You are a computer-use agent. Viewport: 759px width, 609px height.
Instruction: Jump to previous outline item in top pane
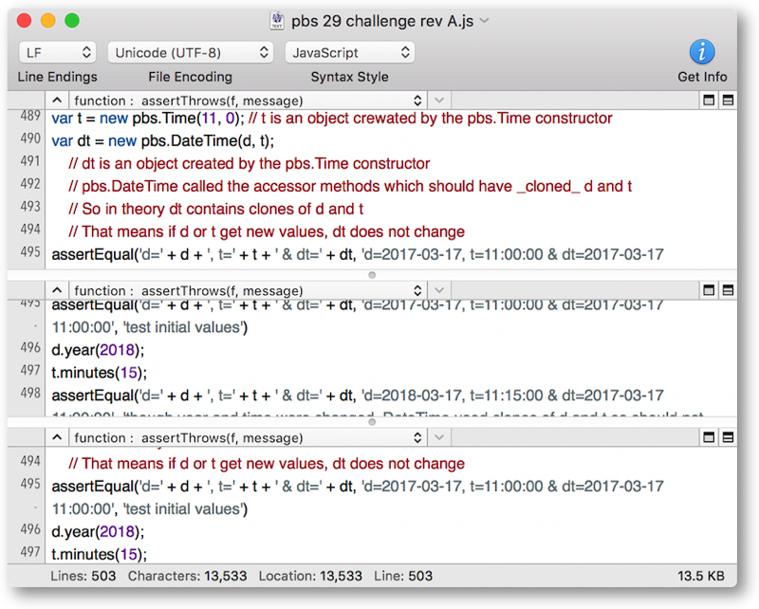click(x=57, y=100)
